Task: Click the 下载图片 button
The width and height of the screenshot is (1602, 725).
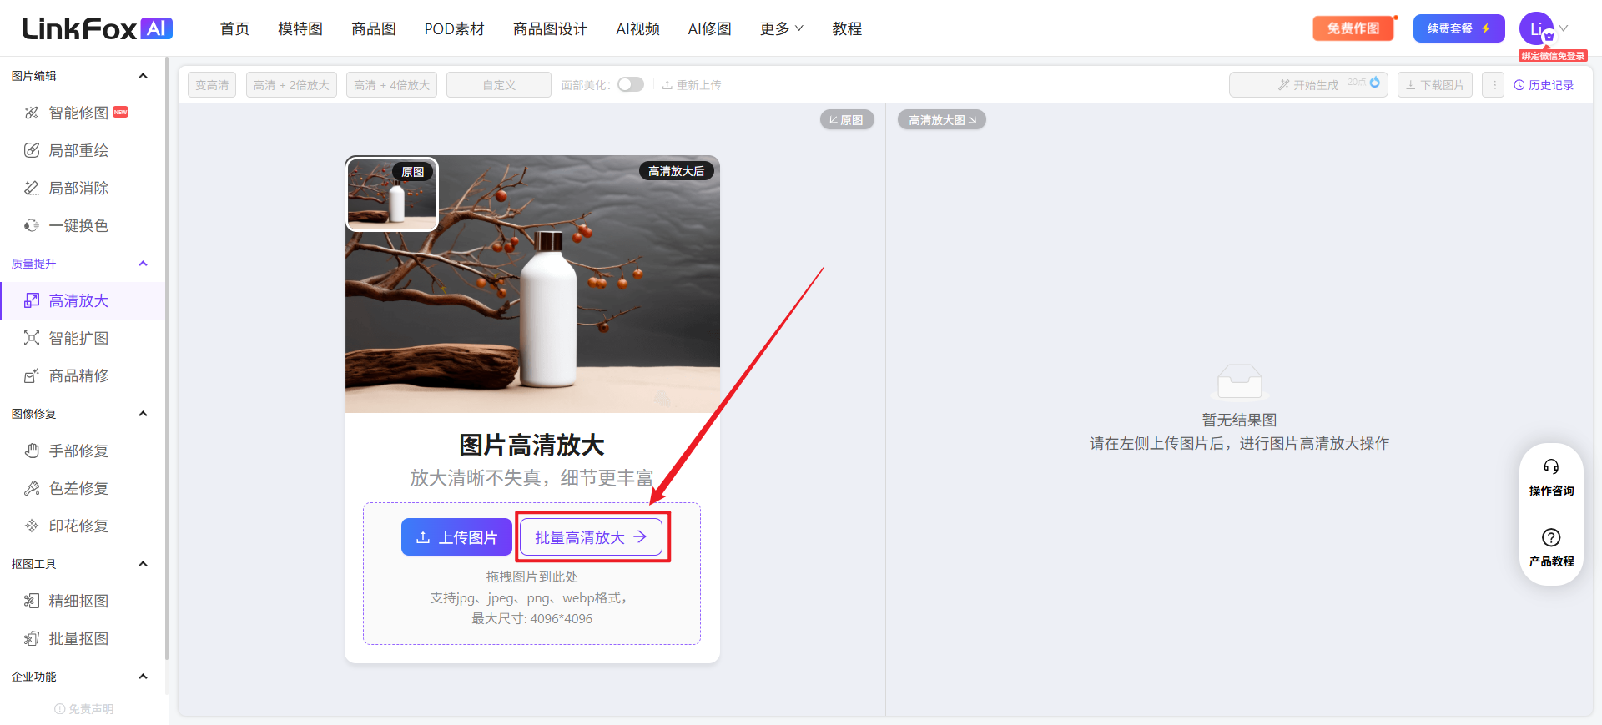Action: point(1435,85)
